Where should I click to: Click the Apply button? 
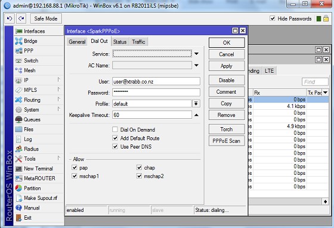pos(227,66)
